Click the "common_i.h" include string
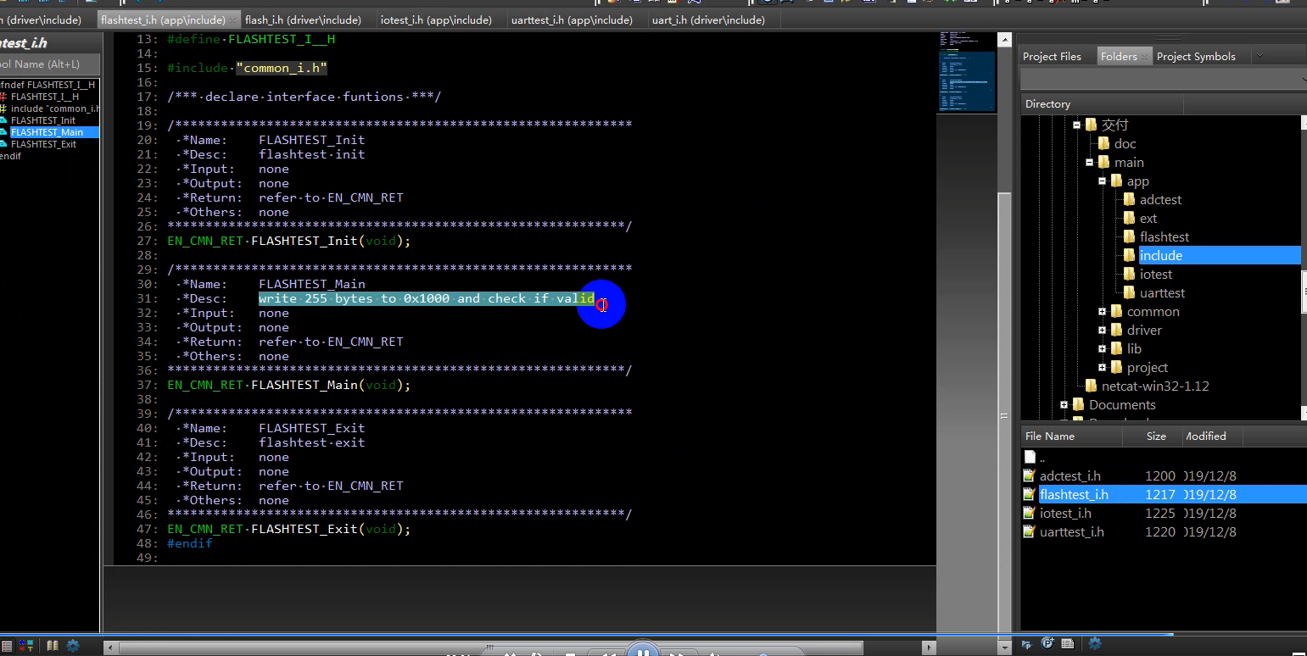 [x=282, y=68]
